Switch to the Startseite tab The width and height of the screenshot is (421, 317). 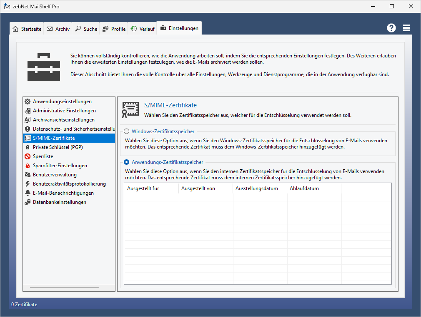tap(28, 29)
